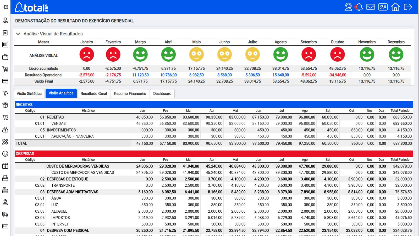Switch to the Visão Sintética tab
419x236 pixels.
coord(29,94)
